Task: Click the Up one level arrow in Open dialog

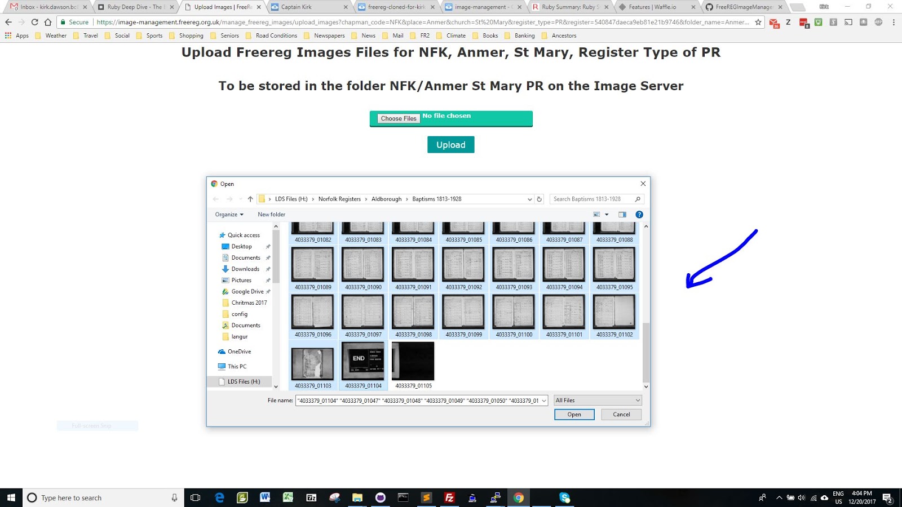Action: [x=250, y=199]
